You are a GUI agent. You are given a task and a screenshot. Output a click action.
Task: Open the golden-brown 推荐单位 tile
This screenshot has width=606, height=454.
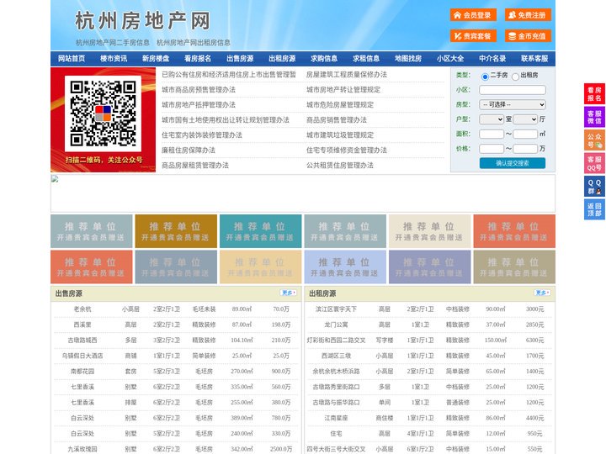coord(176,231)
